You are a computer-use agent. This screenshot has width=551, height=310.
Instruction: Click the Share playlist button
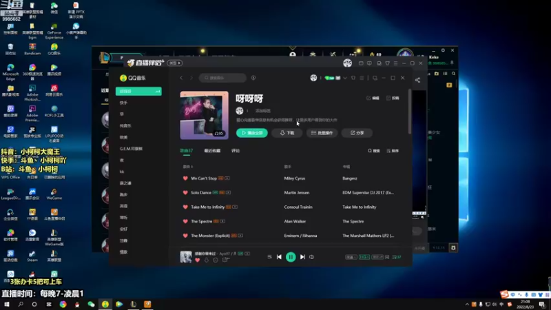click(x=357, y=133)
